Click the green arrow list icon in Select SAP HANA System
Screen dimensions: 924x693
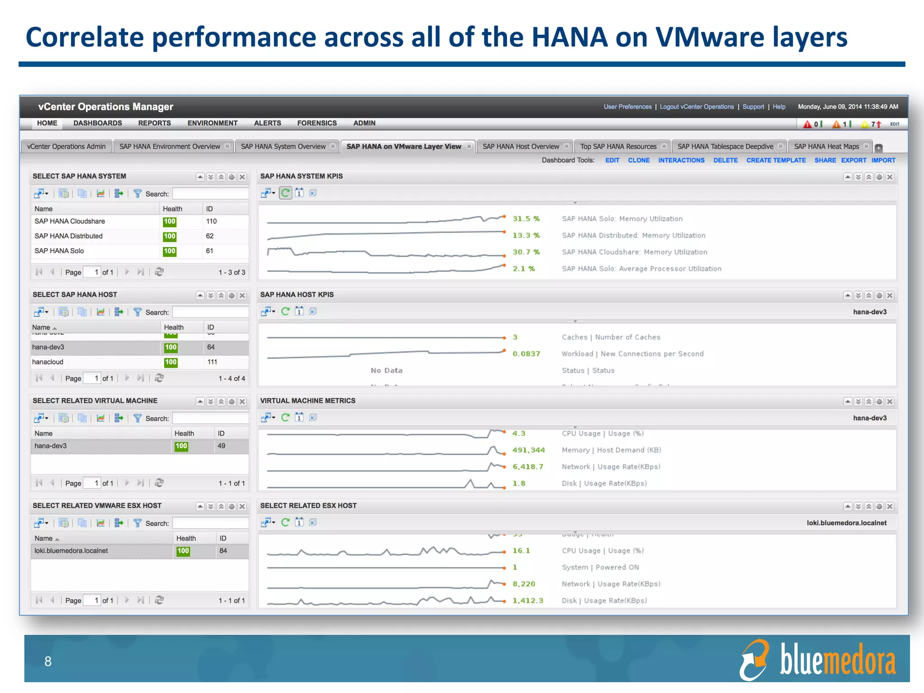click(x=119, y=194)
